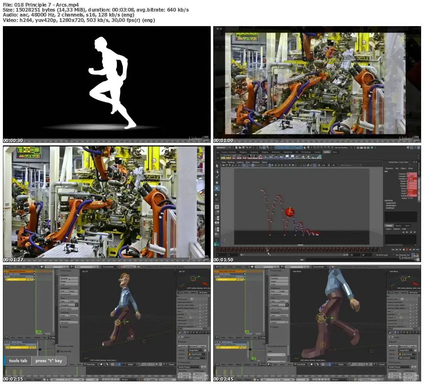Open the Maya bouncing ball thumbnail at 00:01:50

(317, 204)
